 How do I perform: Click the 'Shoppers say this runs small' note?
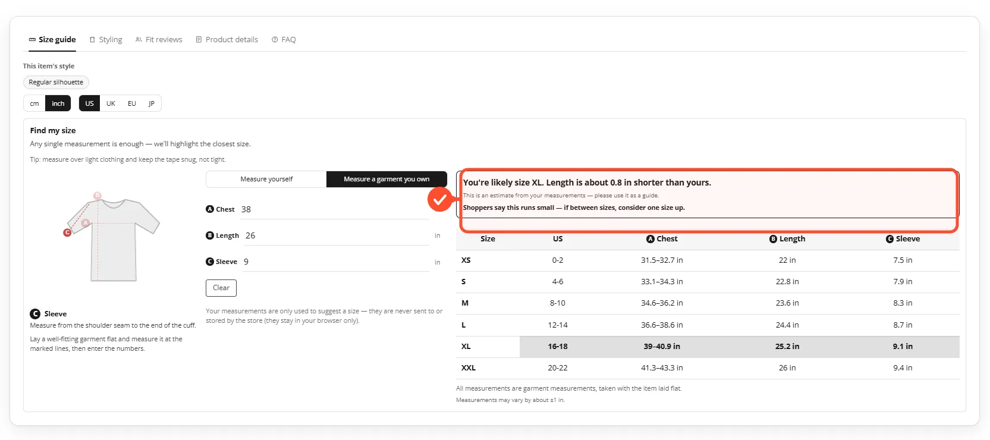(x=574, y=208)
